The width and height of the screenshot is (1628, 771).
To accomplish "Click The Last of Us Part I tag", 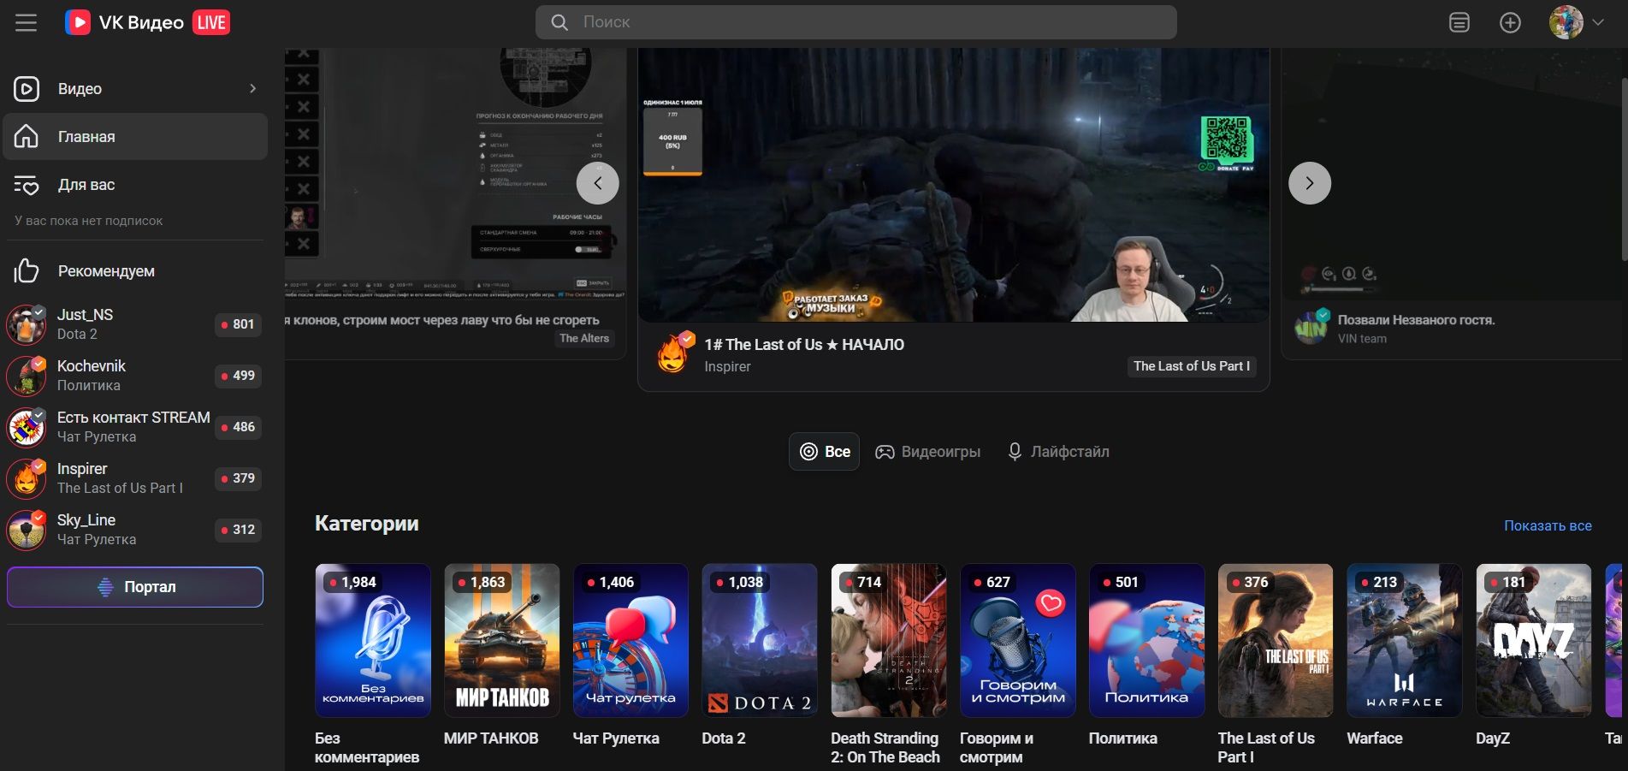I will (x=1192, y=366).
